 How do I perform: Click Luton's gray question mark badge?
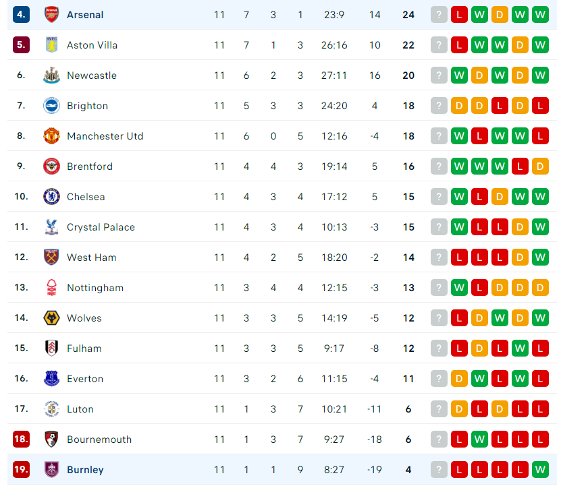point(439,408)
